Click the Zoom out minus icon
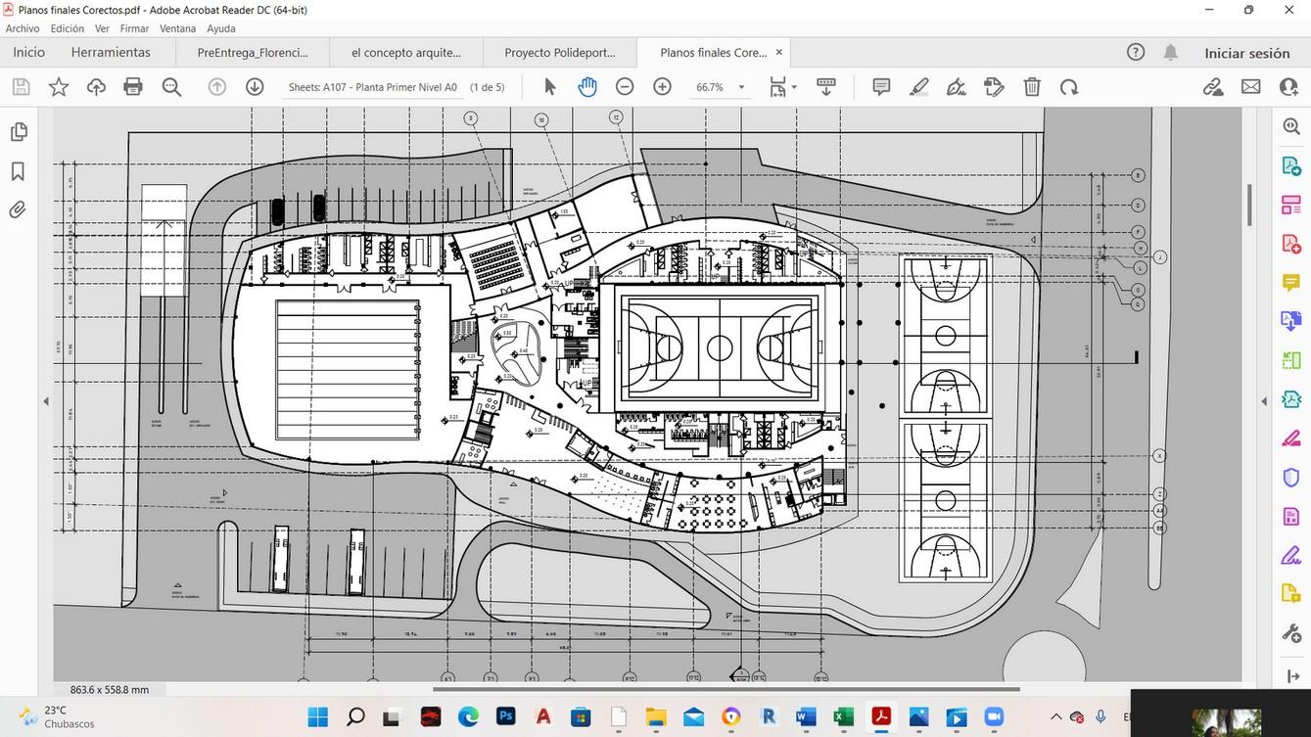This screenshot has width=1311, height=737. click(625, 87)
